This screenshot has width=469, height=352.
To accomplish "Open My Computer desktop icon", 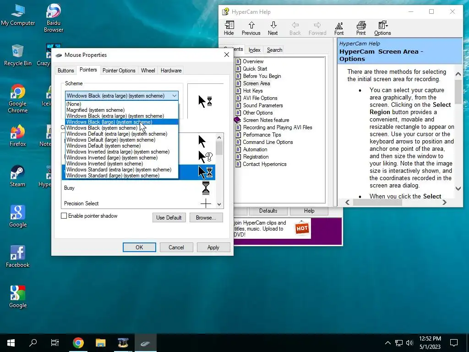I will (18, 15).
